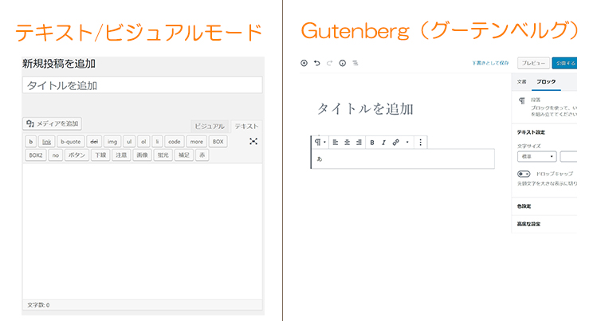Screen dimensions: 597x321
Task: Click the del quicktag button
Action: [x=94, y=142]
